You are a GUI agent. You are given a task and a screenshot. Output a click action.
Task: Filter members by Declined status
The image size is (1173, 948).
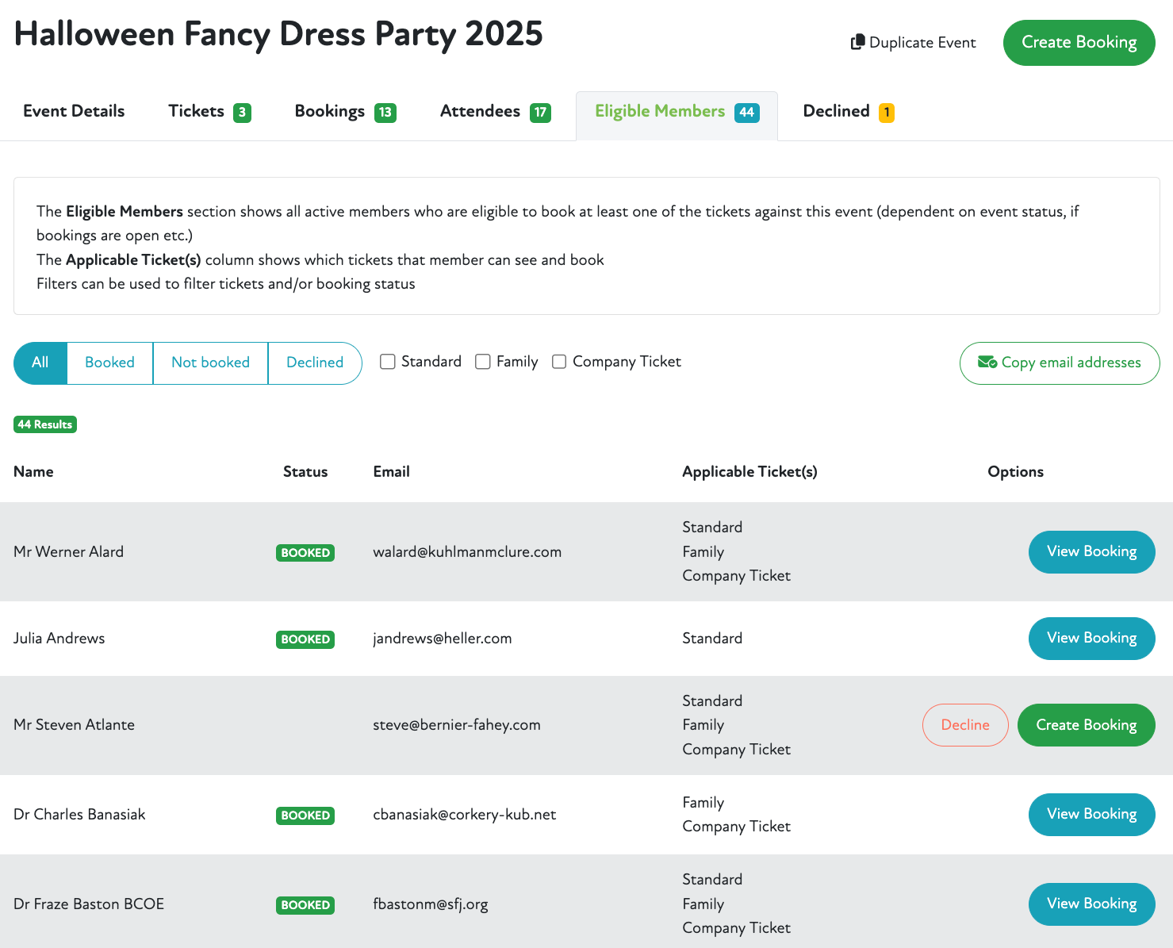coord(315,363)
